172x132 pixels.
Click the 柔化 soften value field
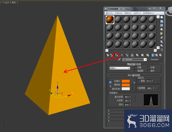tap(127, 105)
